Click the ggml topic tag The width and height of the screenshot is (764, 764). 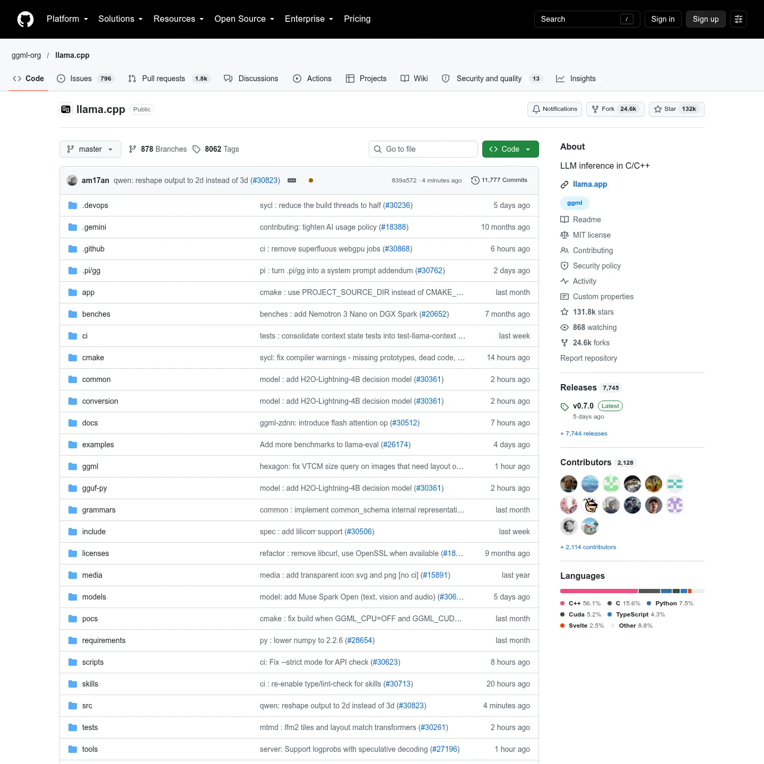tap(575, 203)
